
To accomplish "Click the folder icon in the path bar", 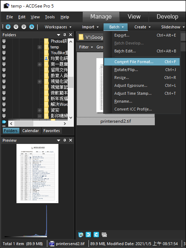I will [x=81, y=37].
